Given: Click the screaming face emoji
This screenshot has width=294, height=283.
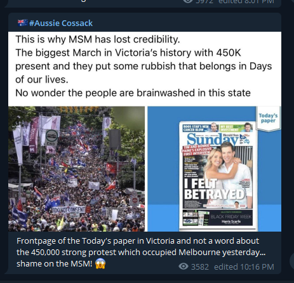Looking at the screenshot, I should [x=100, y=264].
